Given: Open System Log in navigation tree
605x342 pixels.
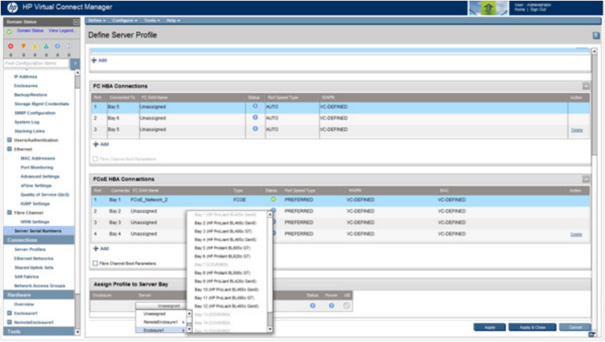Looking at the screenshot, I should [27, 122].
